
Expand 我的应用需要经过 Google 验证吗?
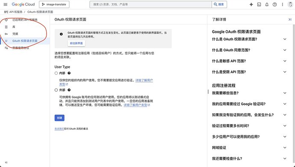pos(249,104)
